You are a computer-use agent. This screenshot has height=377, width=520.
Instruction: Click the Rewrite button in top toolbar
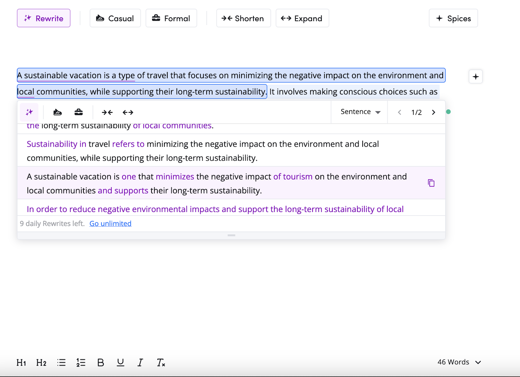44,18
